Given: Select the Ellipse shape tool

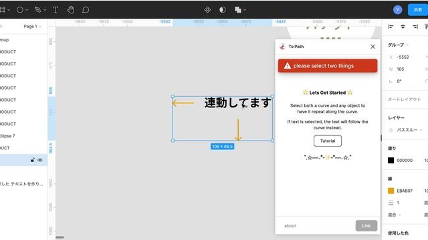Looking at the screenshot, I should coord(20,10).
